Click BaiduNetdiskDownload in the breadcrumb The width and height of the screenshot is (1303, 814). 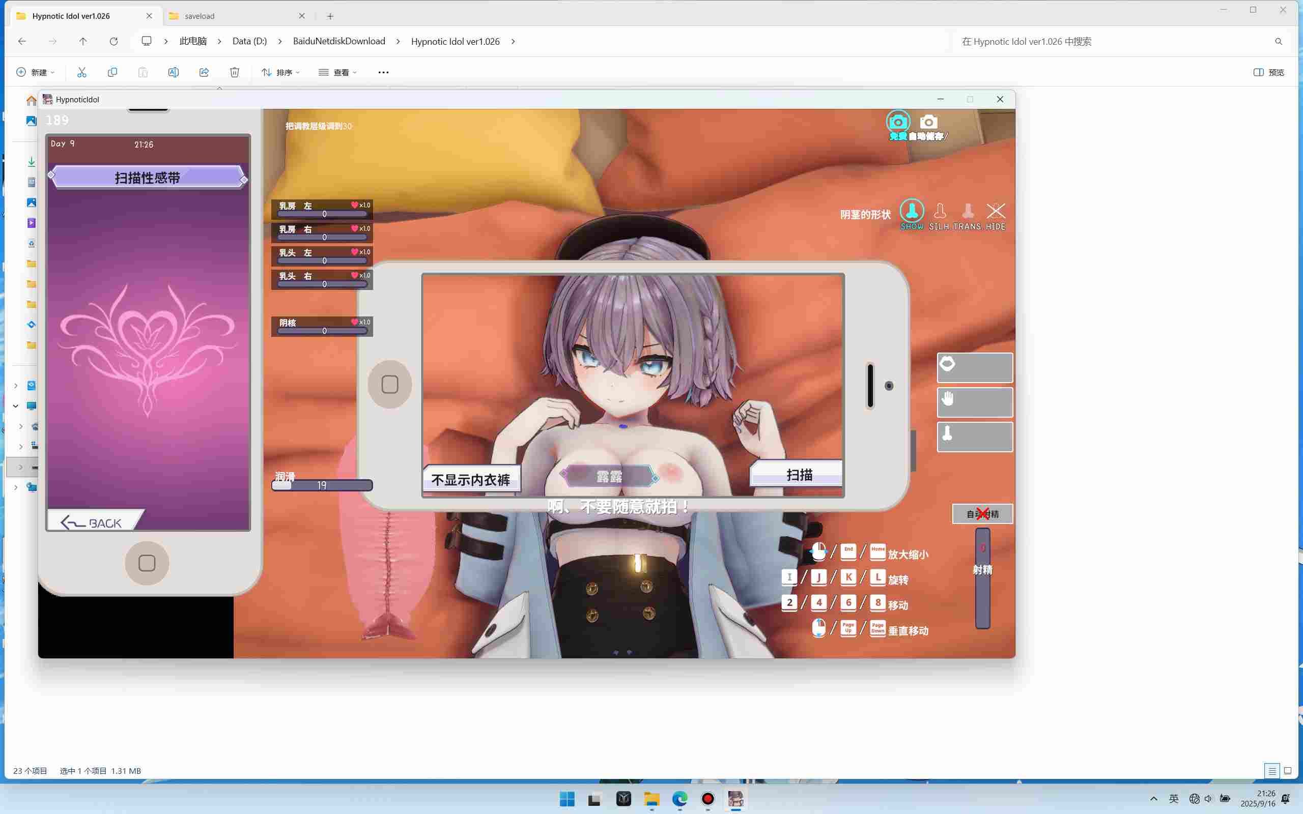pos(339,41)
